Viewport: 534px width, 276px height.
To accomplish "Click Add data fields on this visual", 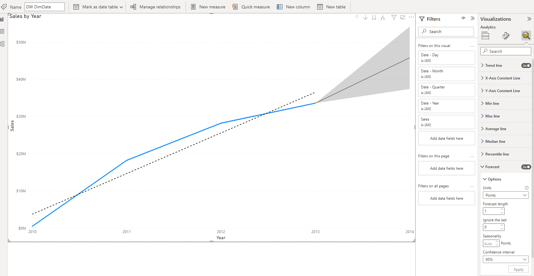I will pos(446,138).
